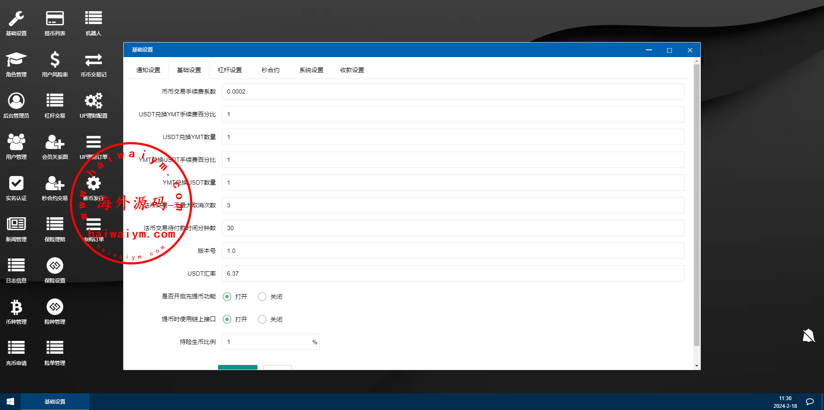This screenshot has height=410, width=824.
Task: Click the green submit button at bottom
Action: click(238, 367)
